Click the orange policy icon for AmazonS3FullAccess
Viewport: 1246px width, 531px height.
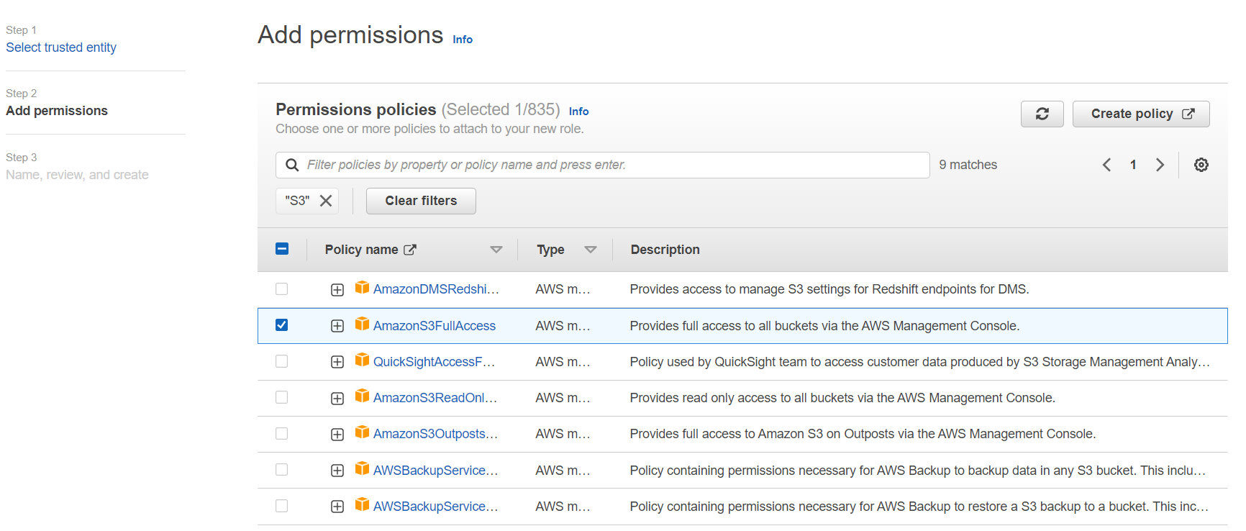coord(362,324)
